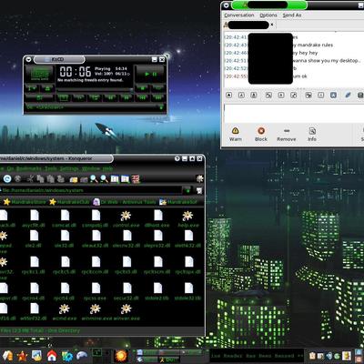Open the Send As menu in chat window
The width and height of the screenshot is (364, 364).
pos(292,15)
